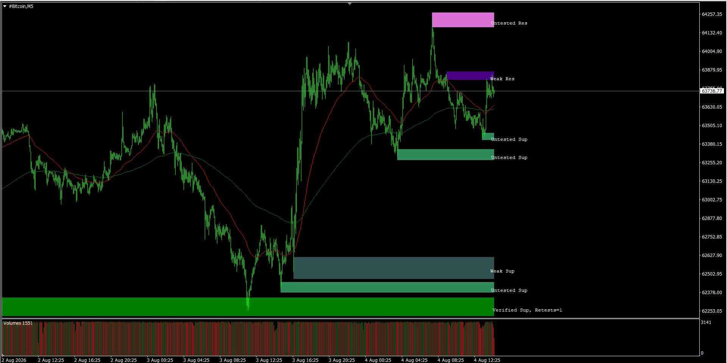The height and width of the screenshot is (363, 727).
Task: Click the "3 Aug 08:25" time label
Action: pyautogui.click(x=232, y=360)
